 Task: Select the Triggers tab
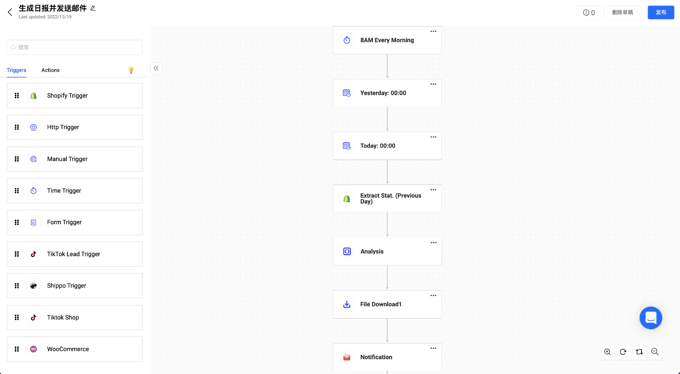tap(16, 70)
